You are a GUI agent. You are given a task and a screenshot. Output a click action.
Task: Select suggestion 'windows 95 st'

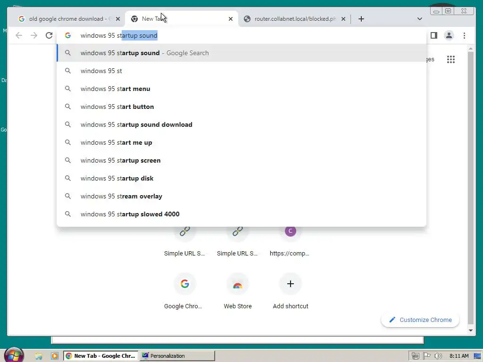pos(242,71)
